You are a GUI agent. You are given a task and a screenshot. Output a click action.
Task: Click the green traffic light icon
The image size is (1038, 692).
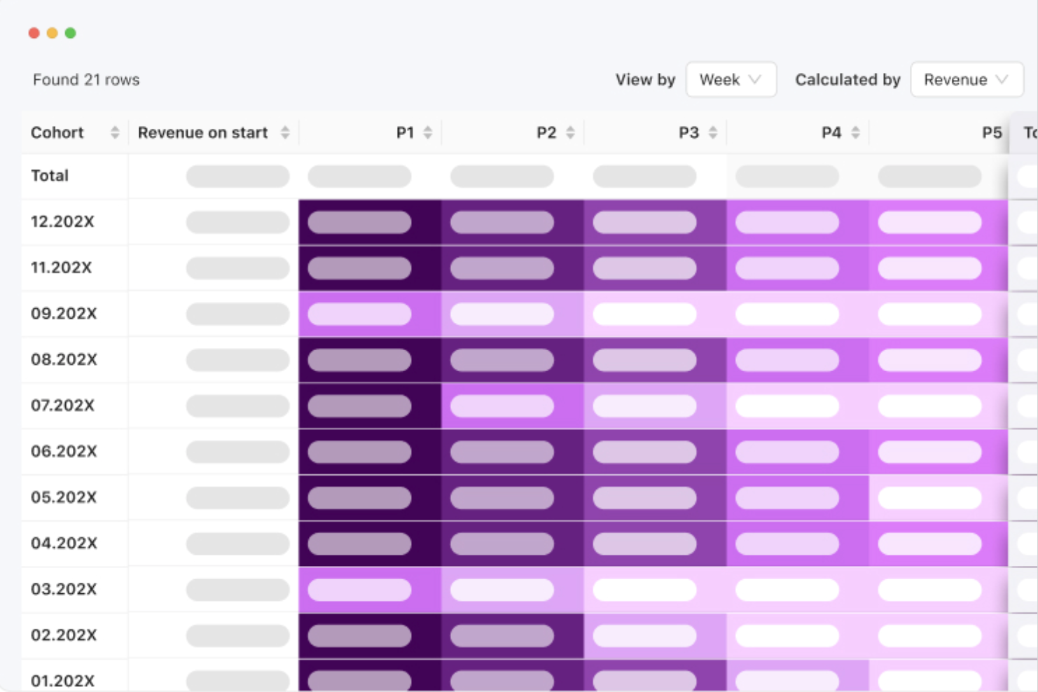(x=69, y=32)
